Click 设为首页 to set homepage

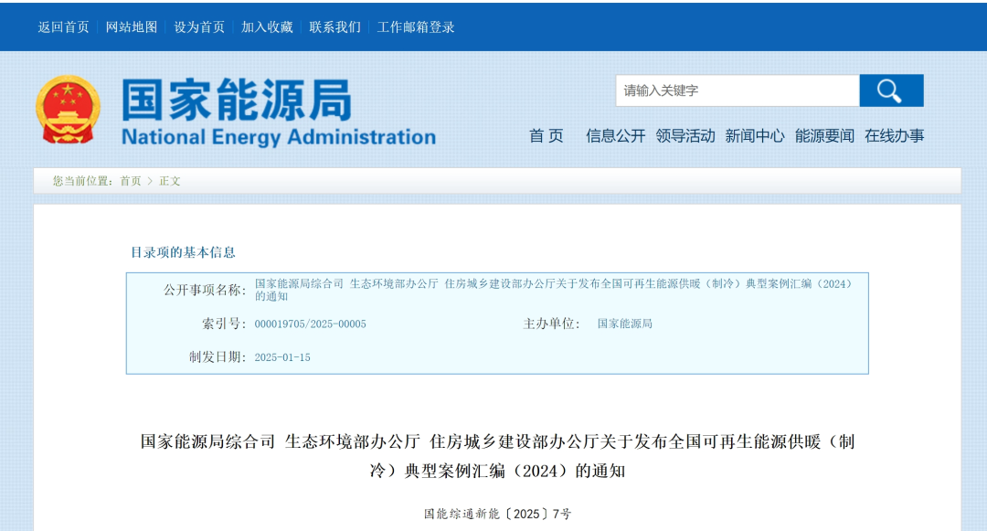point(196,27)
